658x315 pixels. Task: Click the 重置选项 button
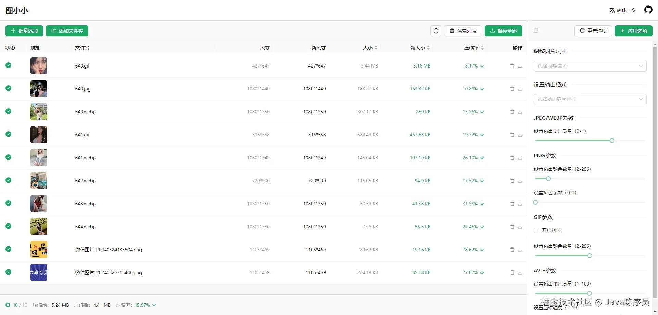click(593, 31)
